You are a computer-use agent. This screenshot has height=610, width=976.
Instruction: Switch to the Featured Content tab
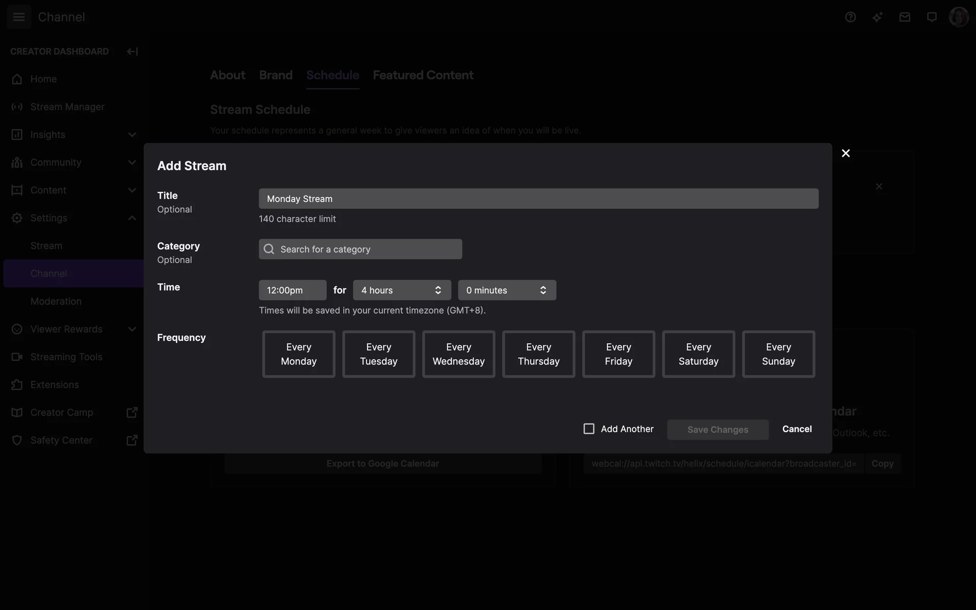423,75
